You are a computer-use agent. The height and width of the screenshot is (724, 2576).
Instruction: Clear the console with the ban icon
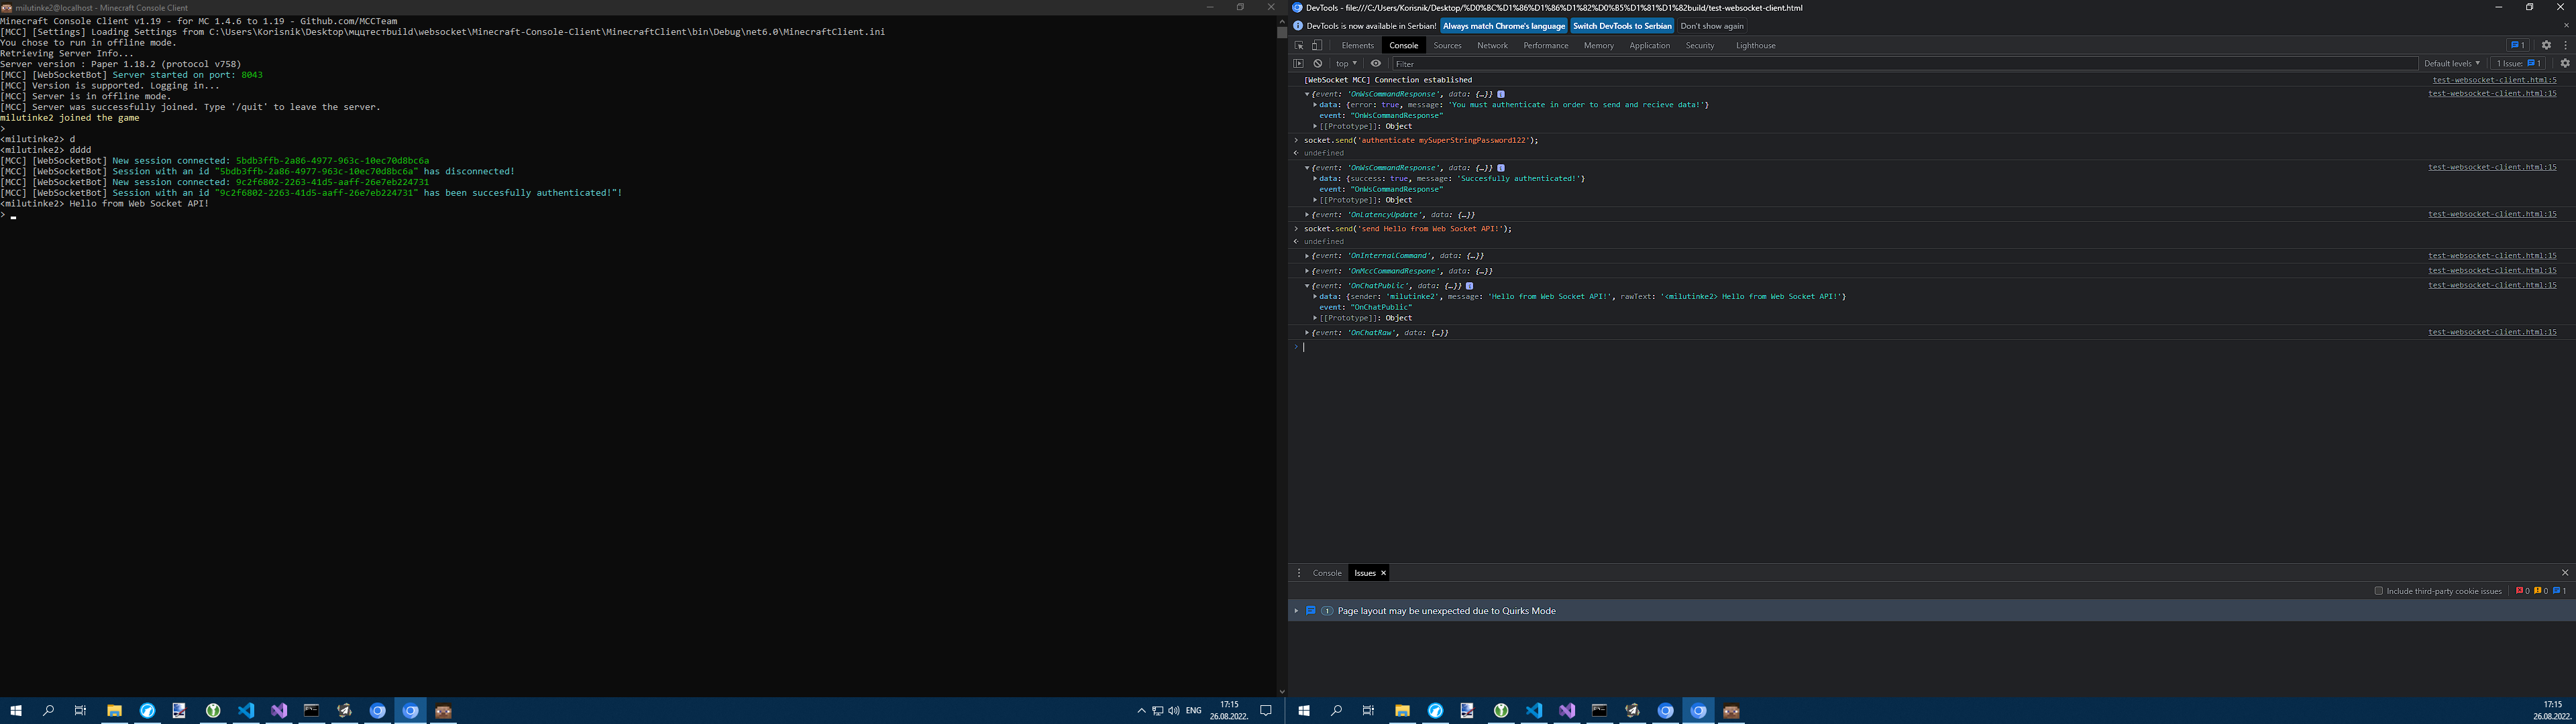click(1318, 63)
